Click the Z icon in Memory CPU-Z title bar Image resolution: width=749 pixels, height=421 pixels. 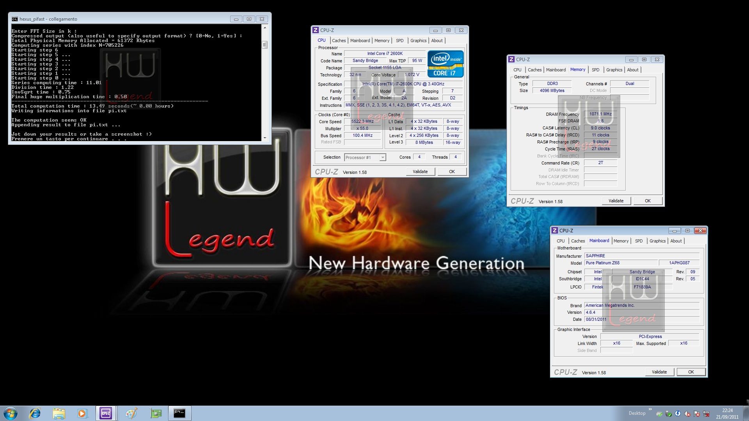[511, 59]
